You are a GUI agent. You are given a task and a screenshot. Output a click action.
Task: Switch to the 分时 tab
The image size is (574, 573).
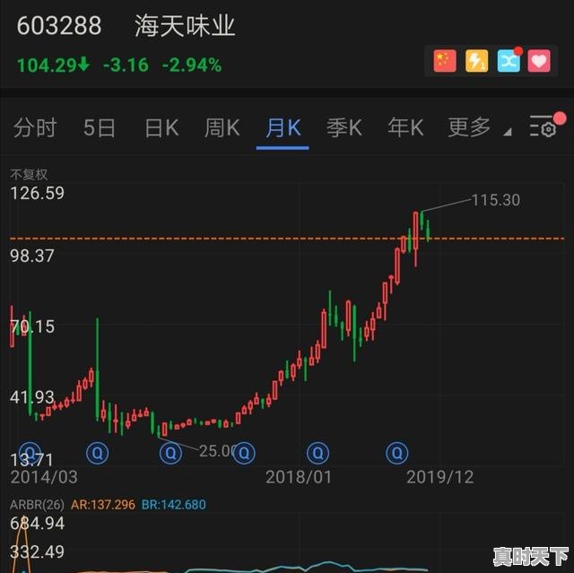click(35, 127)
